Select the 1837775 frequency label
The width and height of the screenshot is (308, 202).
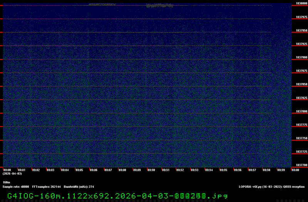coord(301,125)
